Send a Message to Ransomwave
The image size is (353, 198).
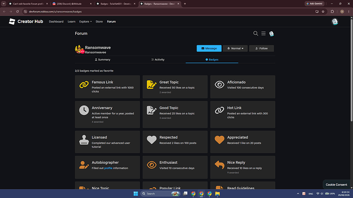pos(209,48)
